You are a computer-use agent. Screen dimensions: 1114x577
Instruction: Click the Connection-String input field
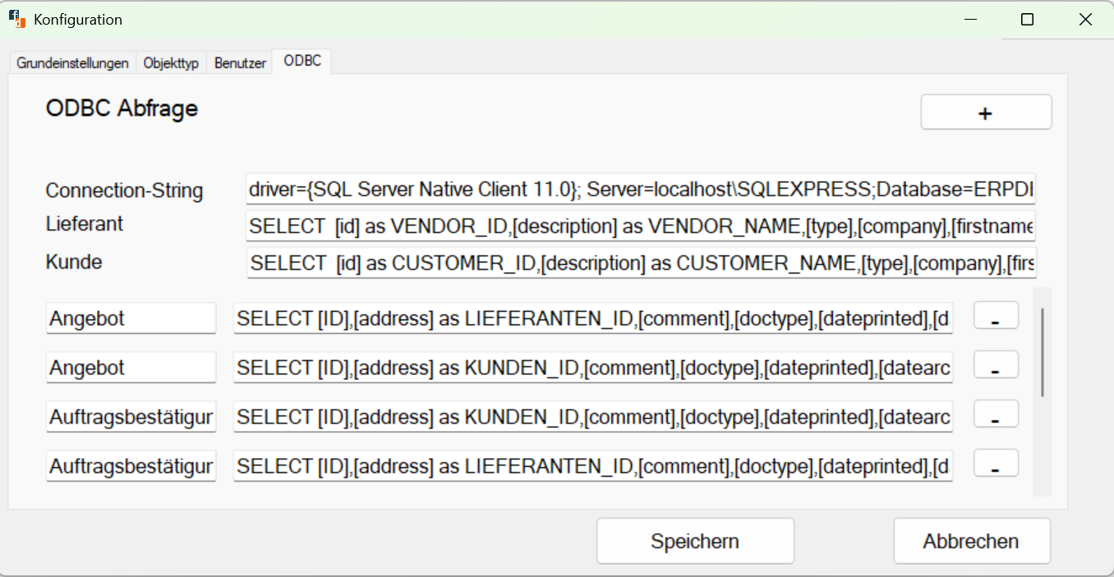[641, 189]
